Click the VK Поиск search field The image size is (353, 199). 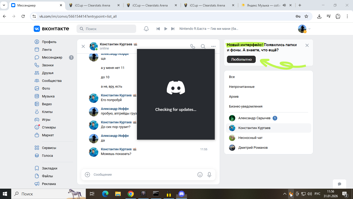click(106, 29)
